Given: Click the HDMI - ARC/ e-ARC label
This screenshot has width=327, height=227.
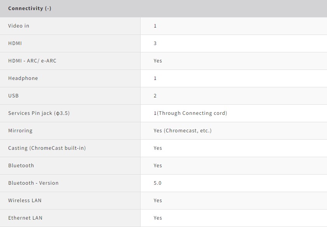Looking at the screenshot, I should (32, 61).
